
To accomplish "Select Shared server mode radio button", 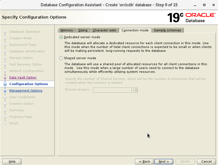I will (61, 58).
